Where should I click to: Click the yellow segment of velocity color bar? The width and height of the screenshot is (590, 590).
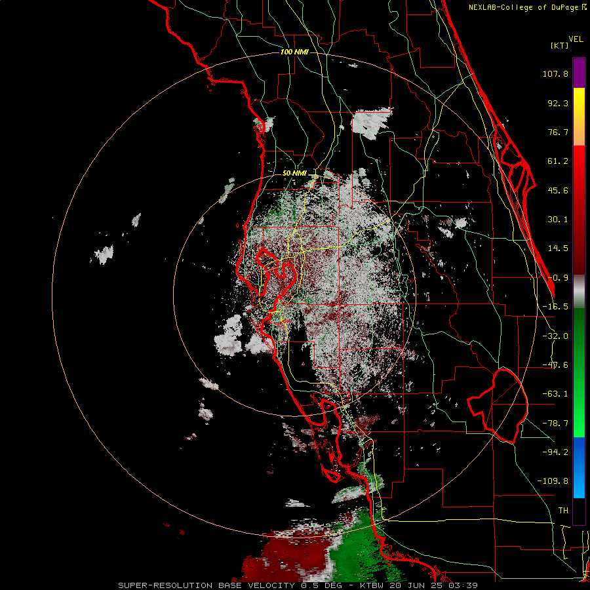(579, 102)
